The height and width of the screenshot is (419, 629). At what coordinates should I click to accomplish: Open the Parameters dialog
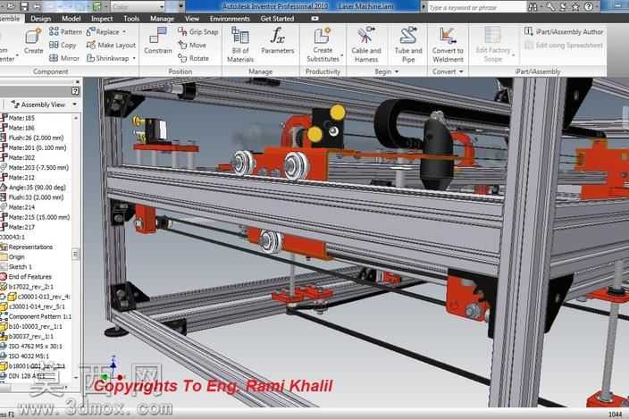277,41
